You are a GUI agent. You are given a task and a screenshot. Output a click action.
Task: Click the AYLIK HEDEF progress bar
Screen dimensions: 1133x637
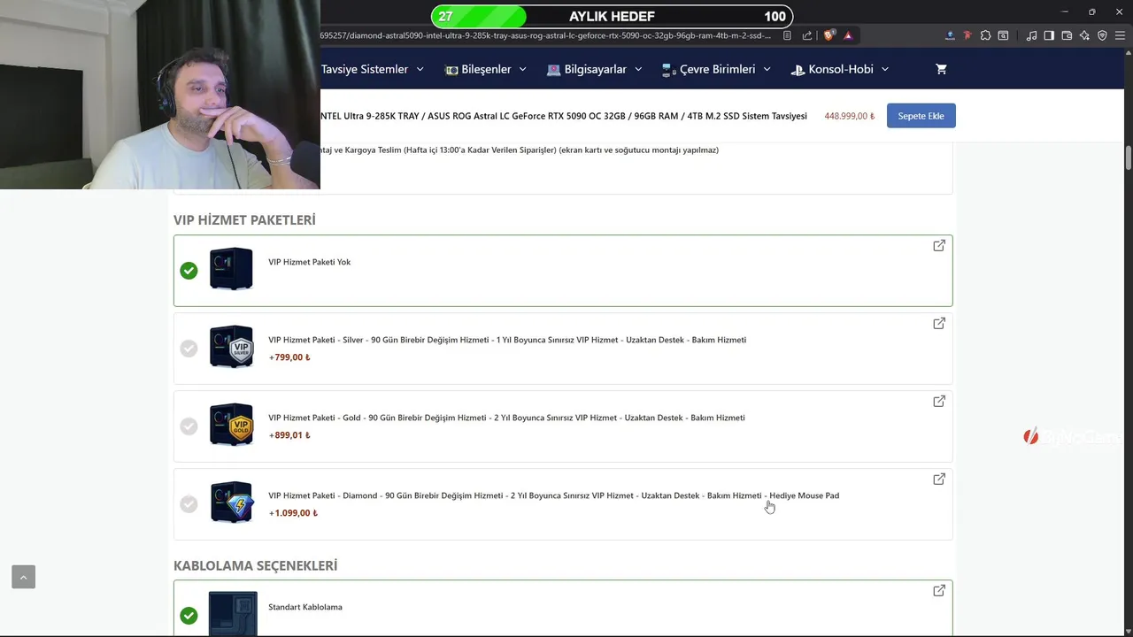[x=612, y=16]
